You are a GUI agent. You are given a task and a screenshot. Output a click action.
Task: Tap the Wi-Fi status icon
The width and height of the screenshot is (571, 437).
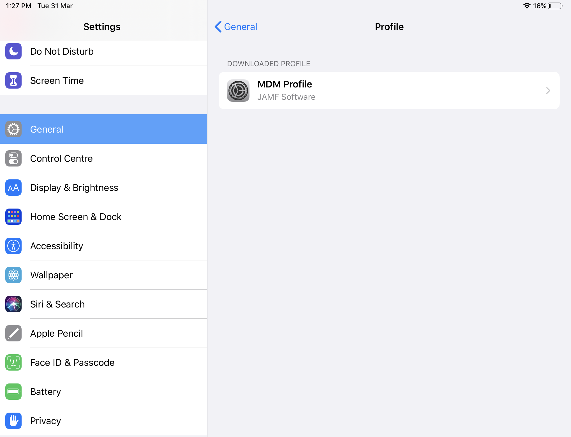point(527,6)
